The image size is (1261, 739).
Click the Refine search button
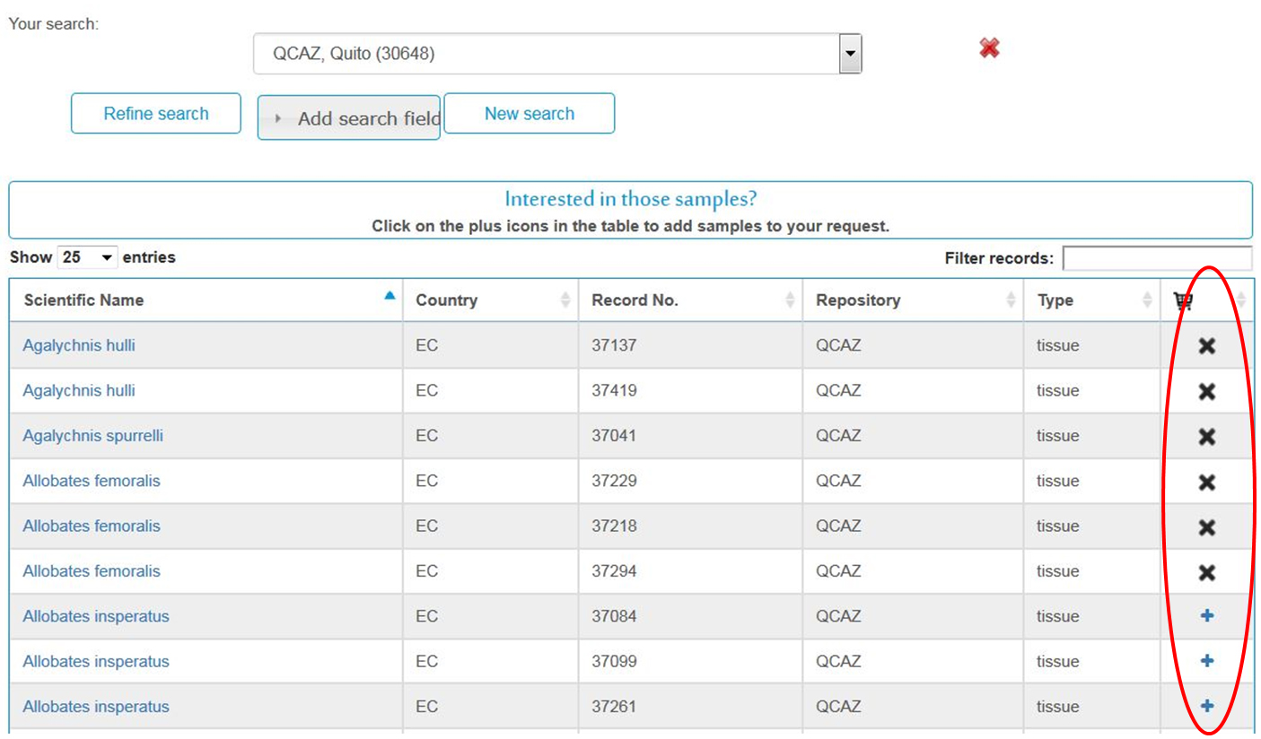click(x=156, y=114)
